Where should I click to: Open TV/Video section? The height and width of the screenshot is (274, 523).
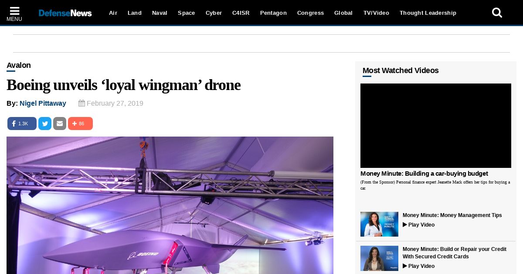click(376, 13)
